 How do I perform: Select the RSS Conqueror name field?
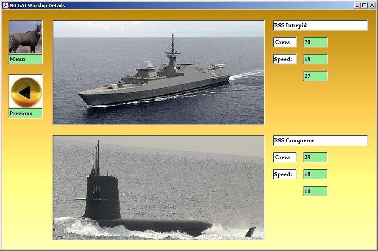tap(320, 141)
